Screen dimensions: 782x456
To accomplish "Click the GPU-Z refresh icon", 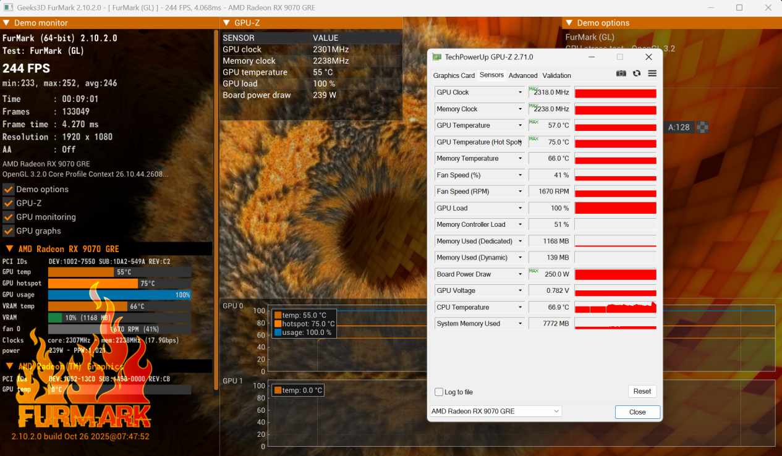I will (637, 74).
